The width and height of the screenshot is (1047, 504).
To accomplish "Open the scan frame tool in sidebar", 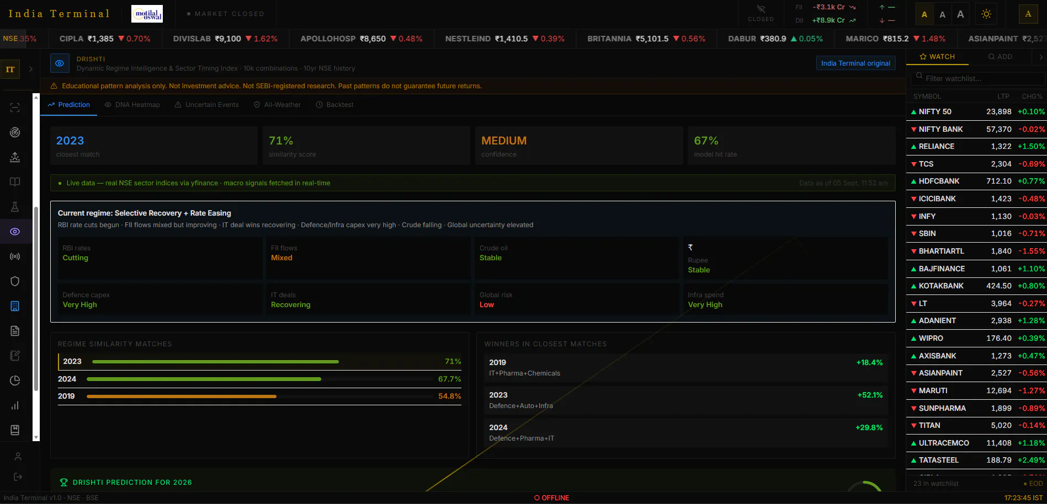I will click(x=15, y=108).
